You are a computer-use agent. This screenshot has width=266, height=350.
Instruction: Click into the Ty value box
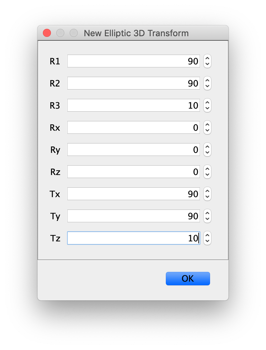point(133,216)
